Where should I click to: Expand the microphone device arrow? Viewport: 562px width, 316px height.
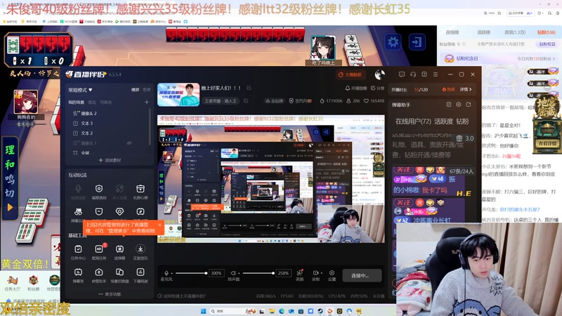[x=171, y=273]
